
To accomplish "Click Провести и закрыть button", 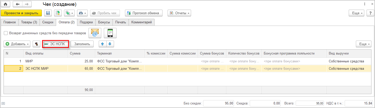I will click(21, 13).
